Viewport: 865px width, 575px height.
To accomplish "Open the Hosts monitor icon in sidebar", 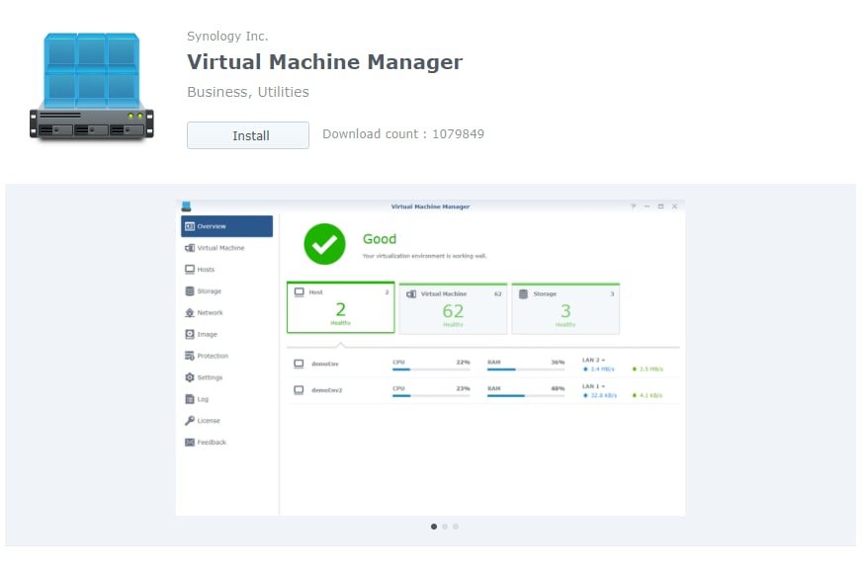I will 190,270.
